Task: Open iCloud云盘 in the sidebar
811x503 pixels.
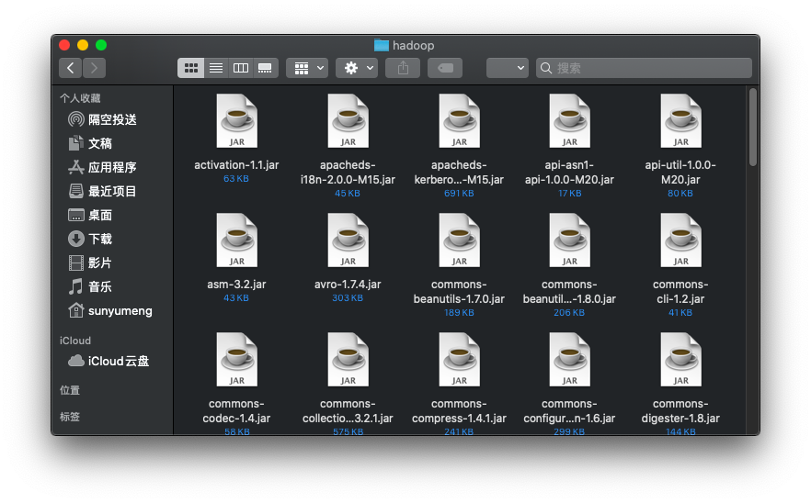Action: [x=109, y=361]
